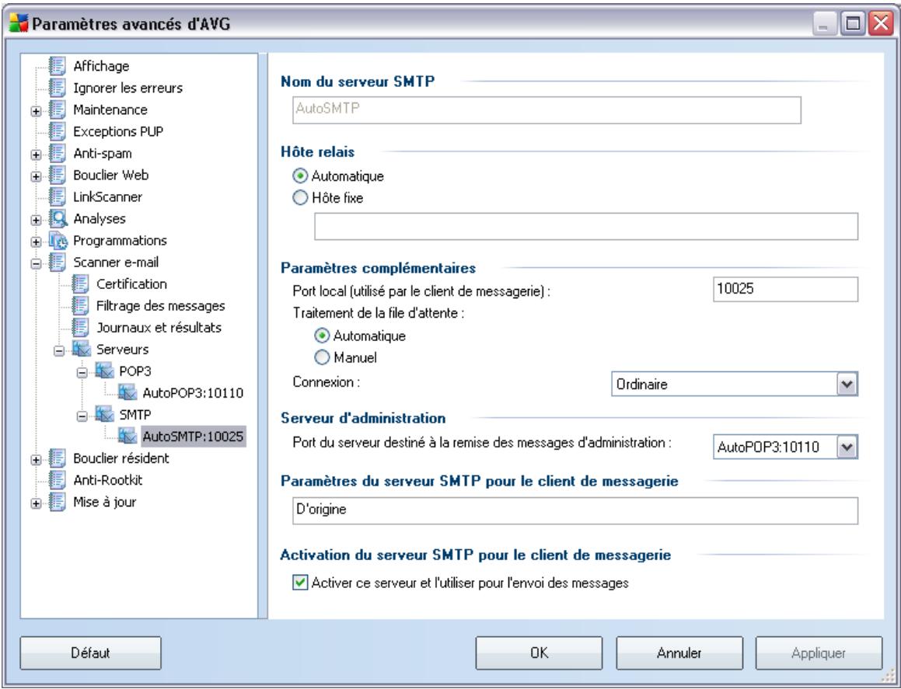Click the POP3 server icon

click(104, 371)
